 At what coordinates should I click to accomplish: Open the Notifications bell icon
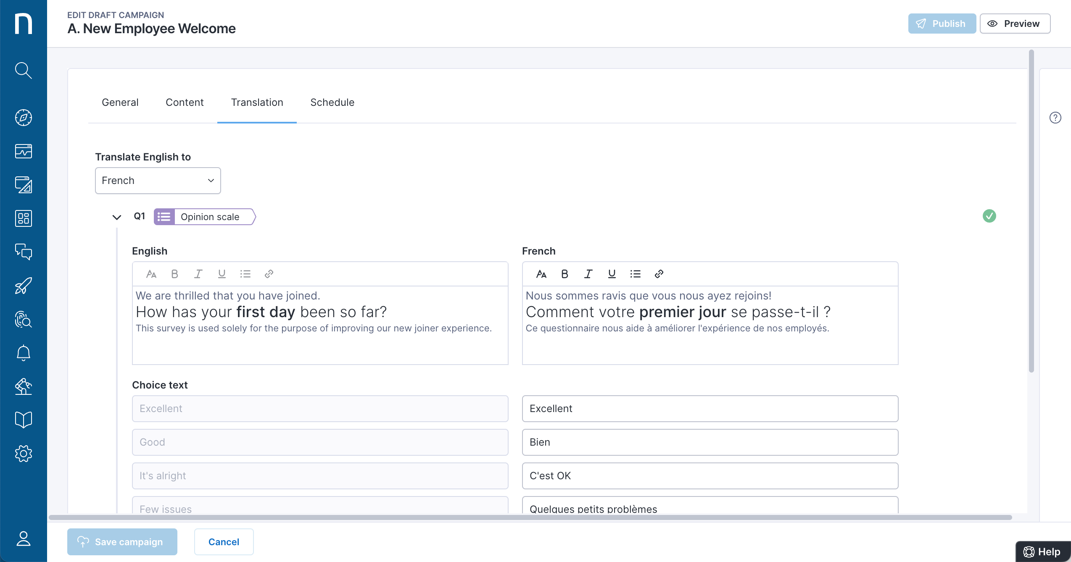tap(24, 352)
